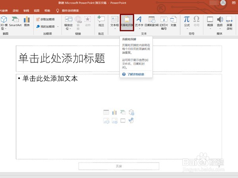Expand the arrow under 公式
The width and height of the screenshot is (238, 178).
pyautogui.click(x=187, y=28)
